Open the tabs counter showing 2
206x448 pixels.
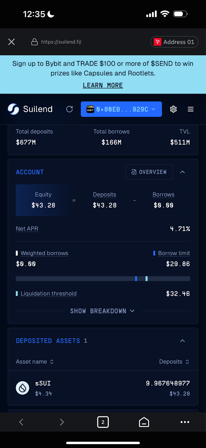(103, 422)
